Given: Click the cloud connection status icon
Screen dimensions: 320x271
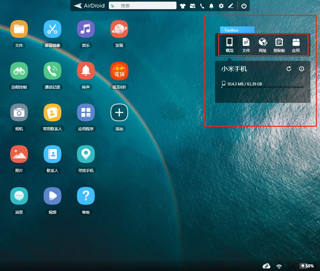Looking at the screenshot, I should [x=266, y=266].
